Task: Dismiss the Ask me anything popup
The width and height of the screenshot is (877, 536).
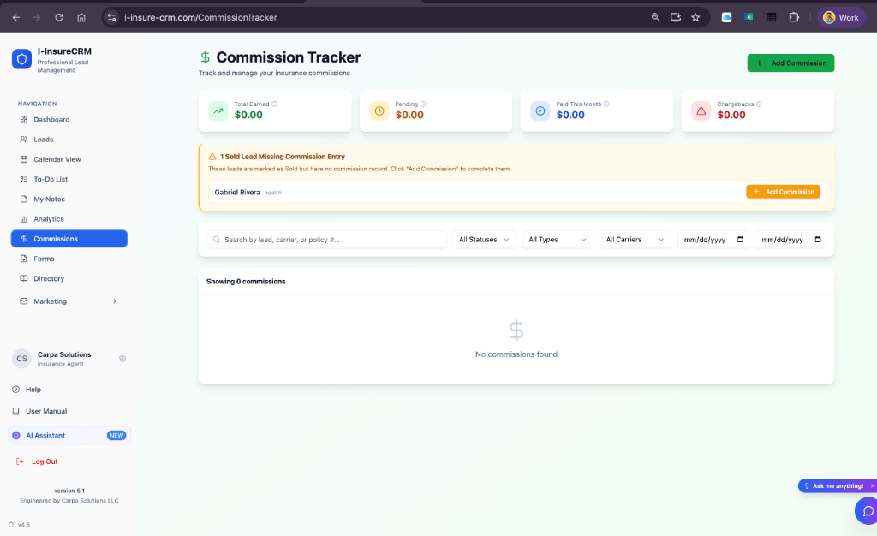Action: tap(872, 485)
